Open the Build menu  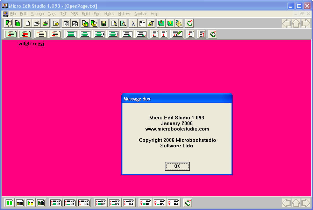pos(86,14)
